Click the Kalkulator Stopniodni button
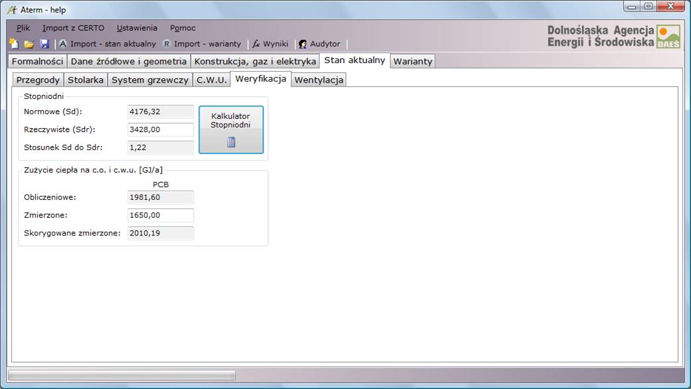Viewport: 691px width, 389px height. point(231,129)
